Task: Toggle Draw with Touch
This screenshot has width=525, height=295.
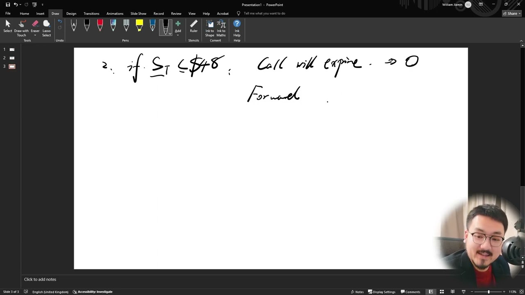Action: (x=21, y=28)
